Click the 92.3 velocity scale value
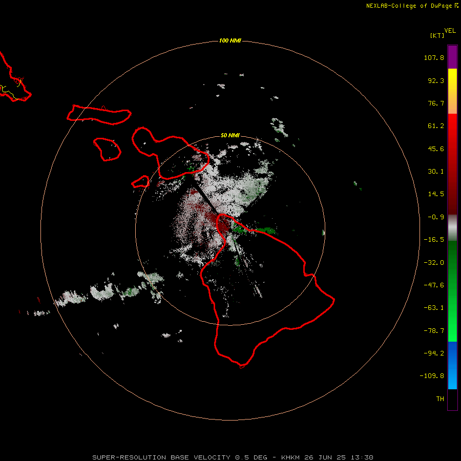The width and height of the screenshot is (461, 461). [436, 80]
